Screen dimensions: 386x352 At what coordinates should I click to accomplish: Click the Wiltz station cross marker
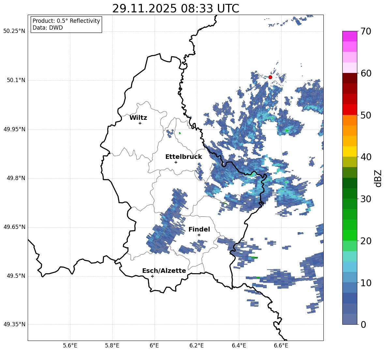click(140, 123)
